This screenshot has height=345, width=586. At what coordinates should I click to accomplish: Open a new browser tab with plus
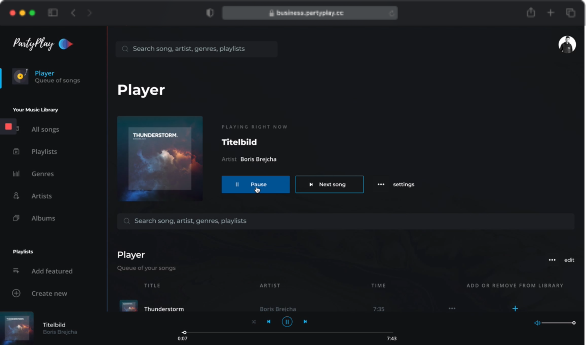(x=551, y=13)
